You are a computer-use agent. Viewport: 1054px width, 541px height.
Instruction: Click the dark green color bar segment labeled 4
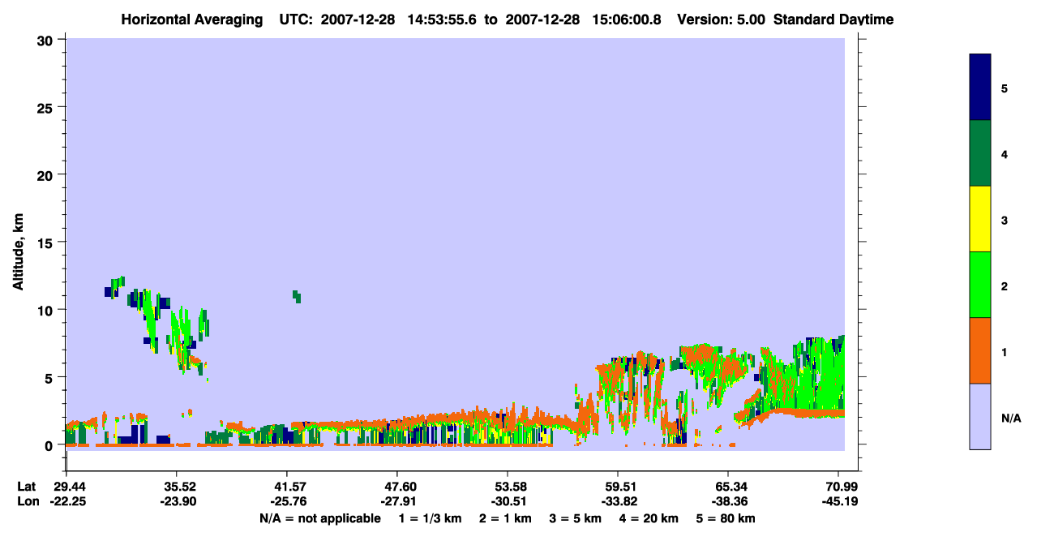(x=980, y=153)
